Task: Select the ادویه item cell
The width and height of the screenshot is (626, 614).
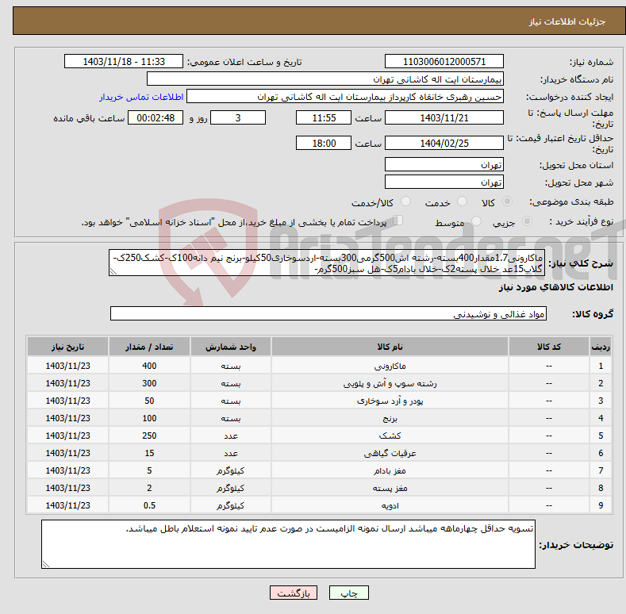Action: tap(390, 505)
